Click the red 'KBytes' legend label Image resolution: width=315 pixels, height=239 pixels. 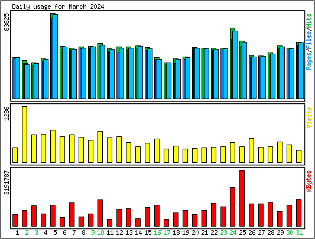click(309, 181)
